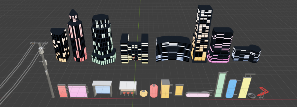Select the red cylindrical lantern
The height and width of the screenshot is (107, 297).
coord(154,91)
